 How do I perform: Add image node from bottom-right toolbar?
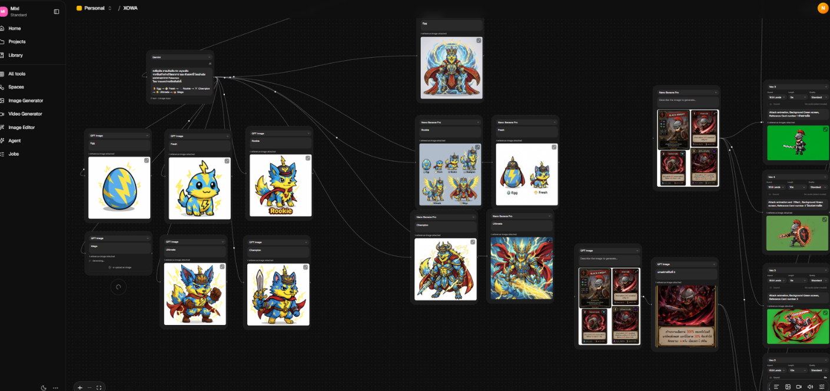(x=788, y=387)
